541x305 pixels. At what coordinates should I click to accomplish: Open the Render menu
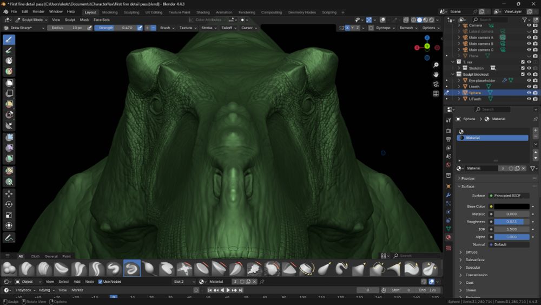[x=38, y=12]
